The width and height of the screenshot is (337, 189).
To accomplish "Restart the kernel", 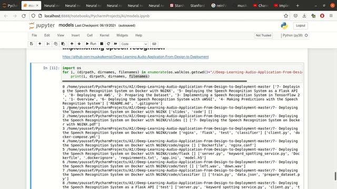I will 108,44.
